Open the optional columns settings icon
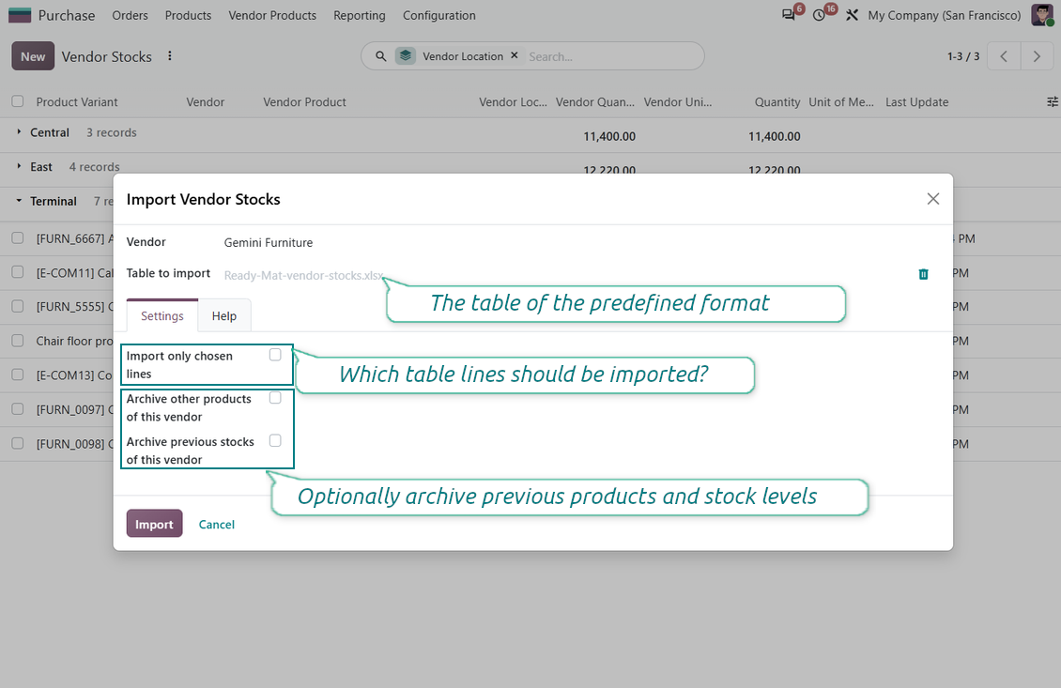 click(x=1053, y=101)
